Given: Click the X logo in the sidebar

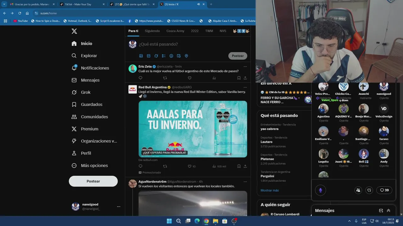Looking at the screenshot, I should point(74,31).
